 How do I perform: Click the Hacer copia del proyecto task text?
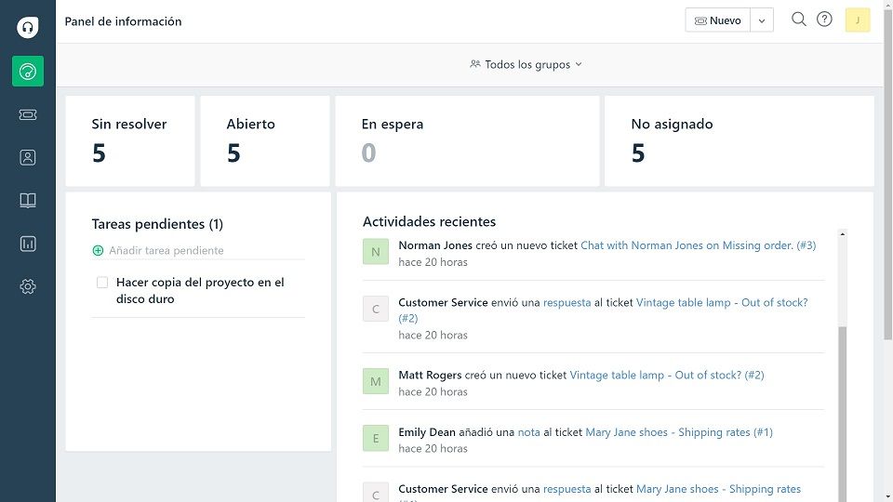[x=200, y=290]
